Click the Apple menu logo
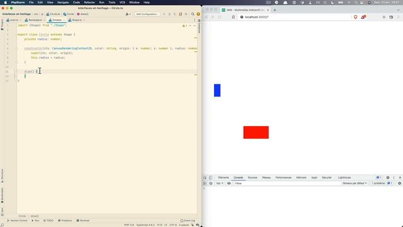Viewport: 403px width, 227px height. (6, 3)
